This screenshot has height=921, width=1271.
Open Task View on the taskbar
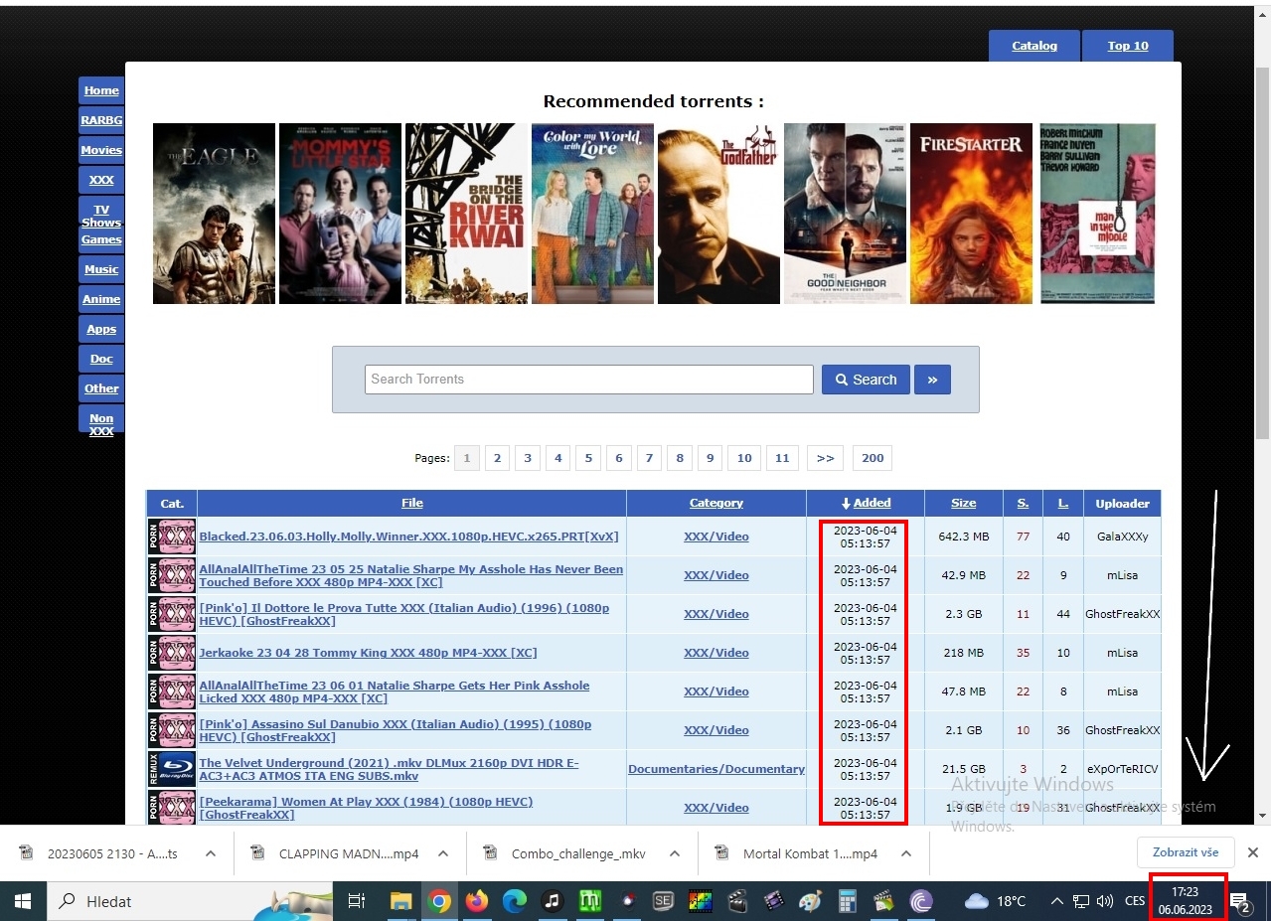tap(357, 901)
